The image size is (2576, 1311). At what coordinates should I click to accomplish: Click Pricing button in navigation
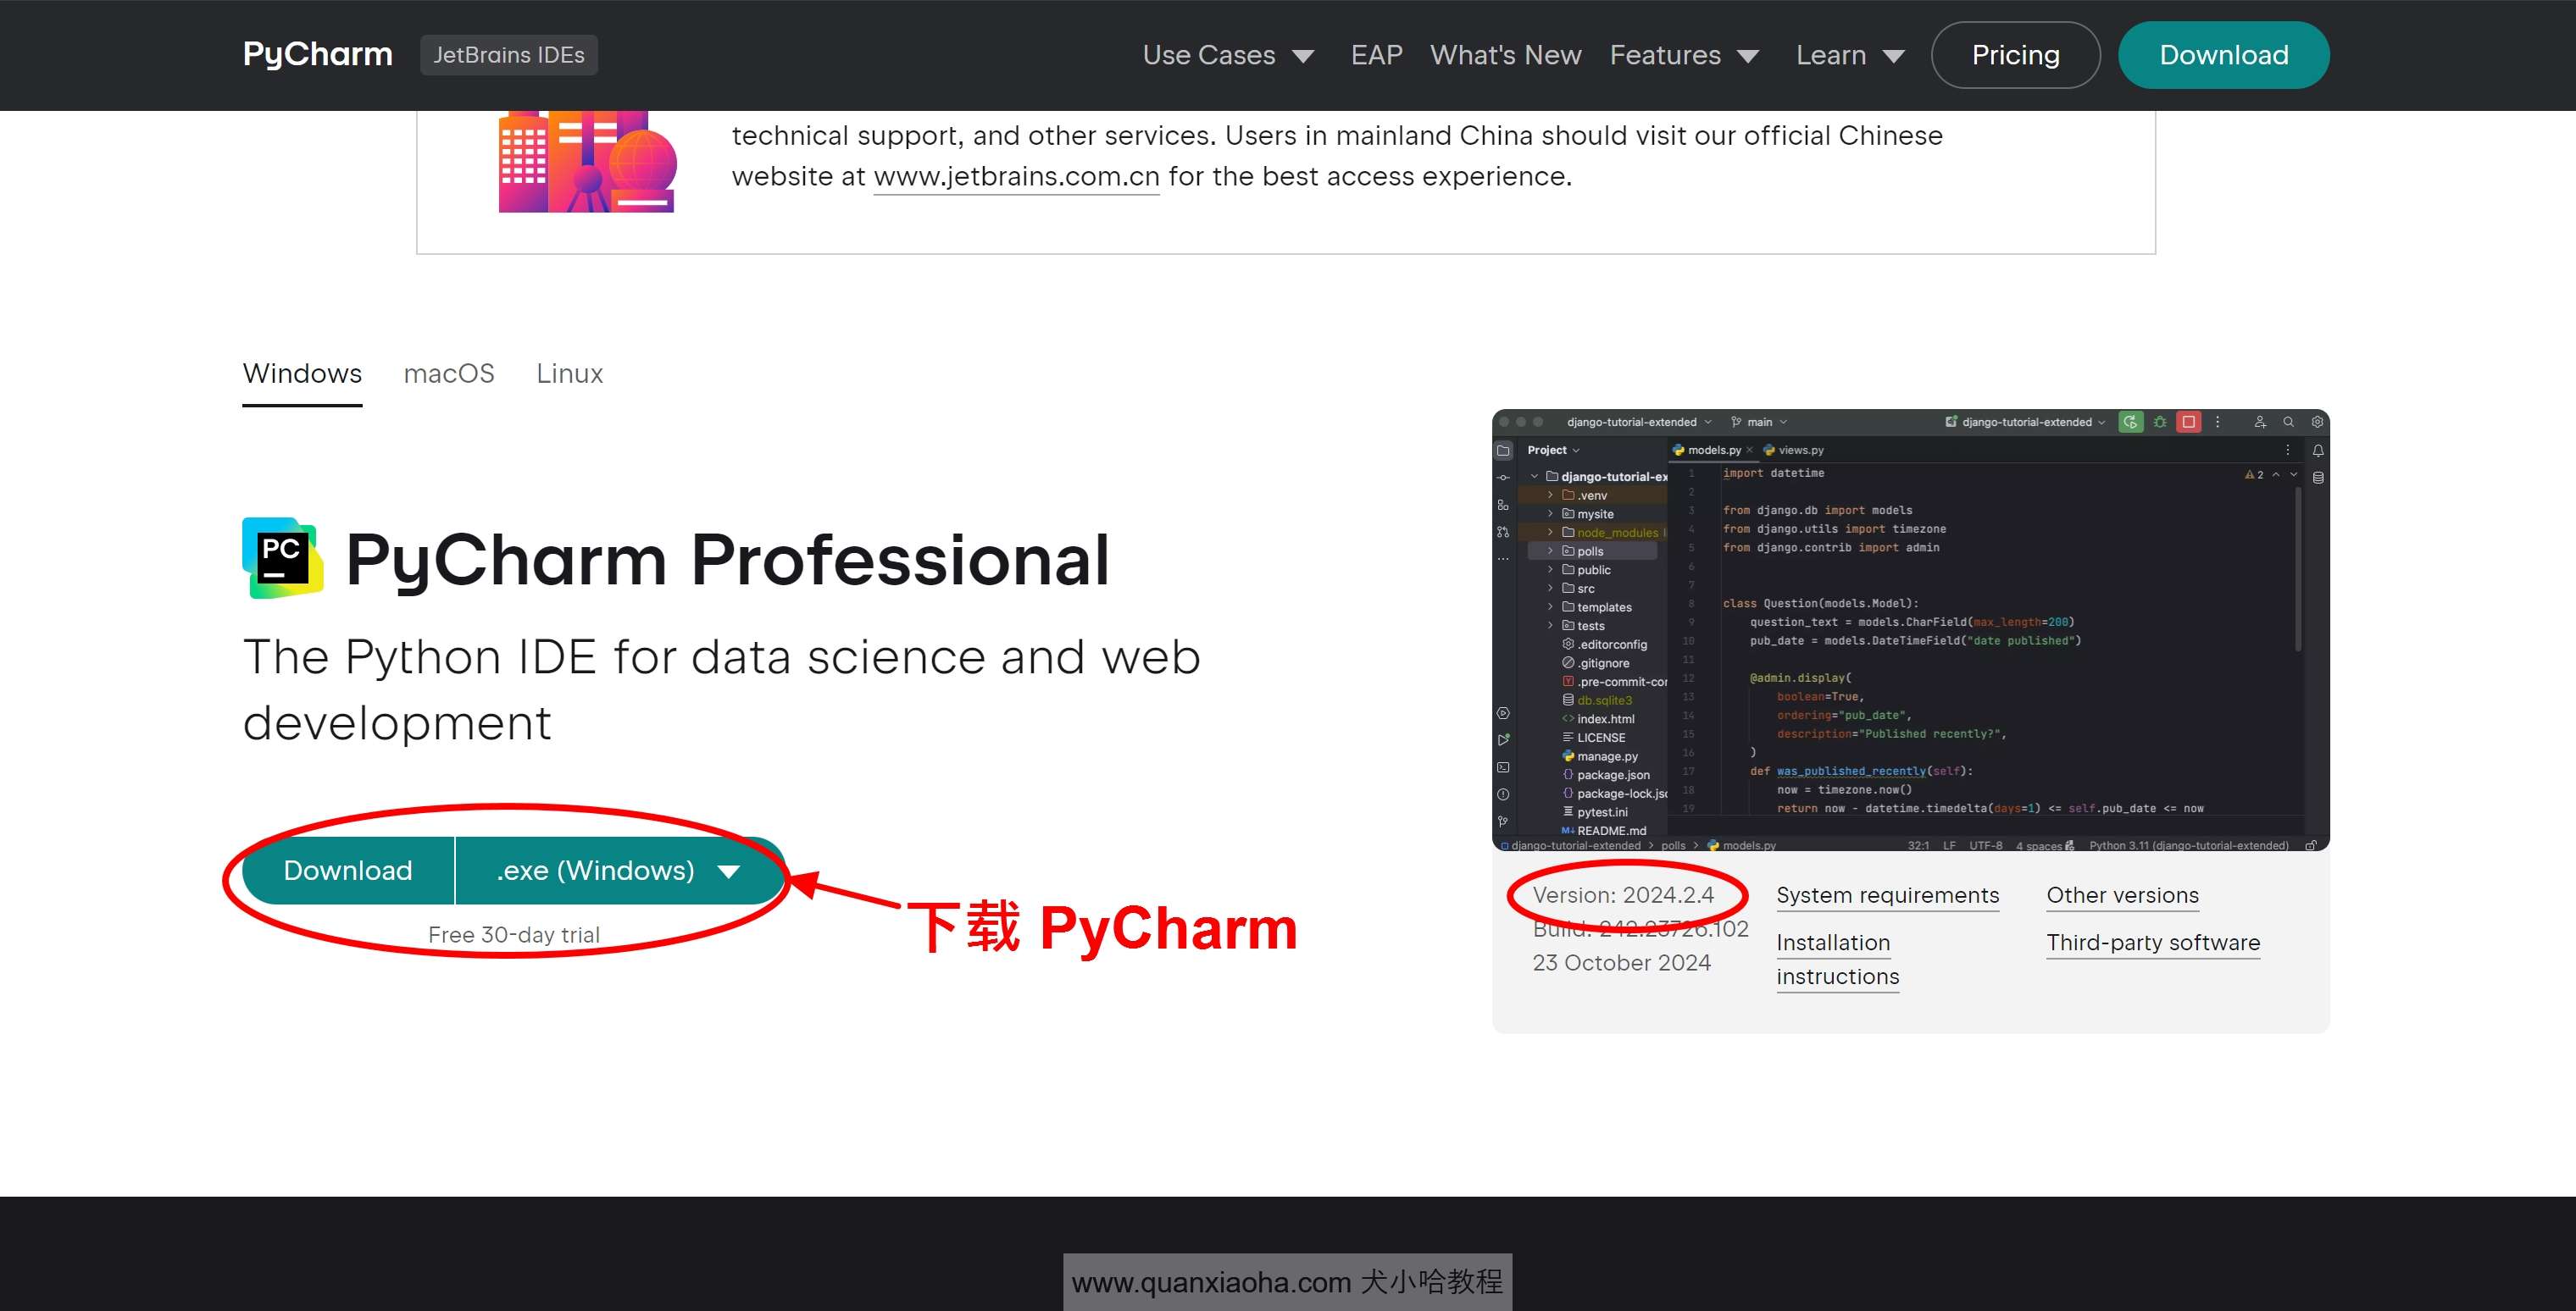tap(2016, 55)
